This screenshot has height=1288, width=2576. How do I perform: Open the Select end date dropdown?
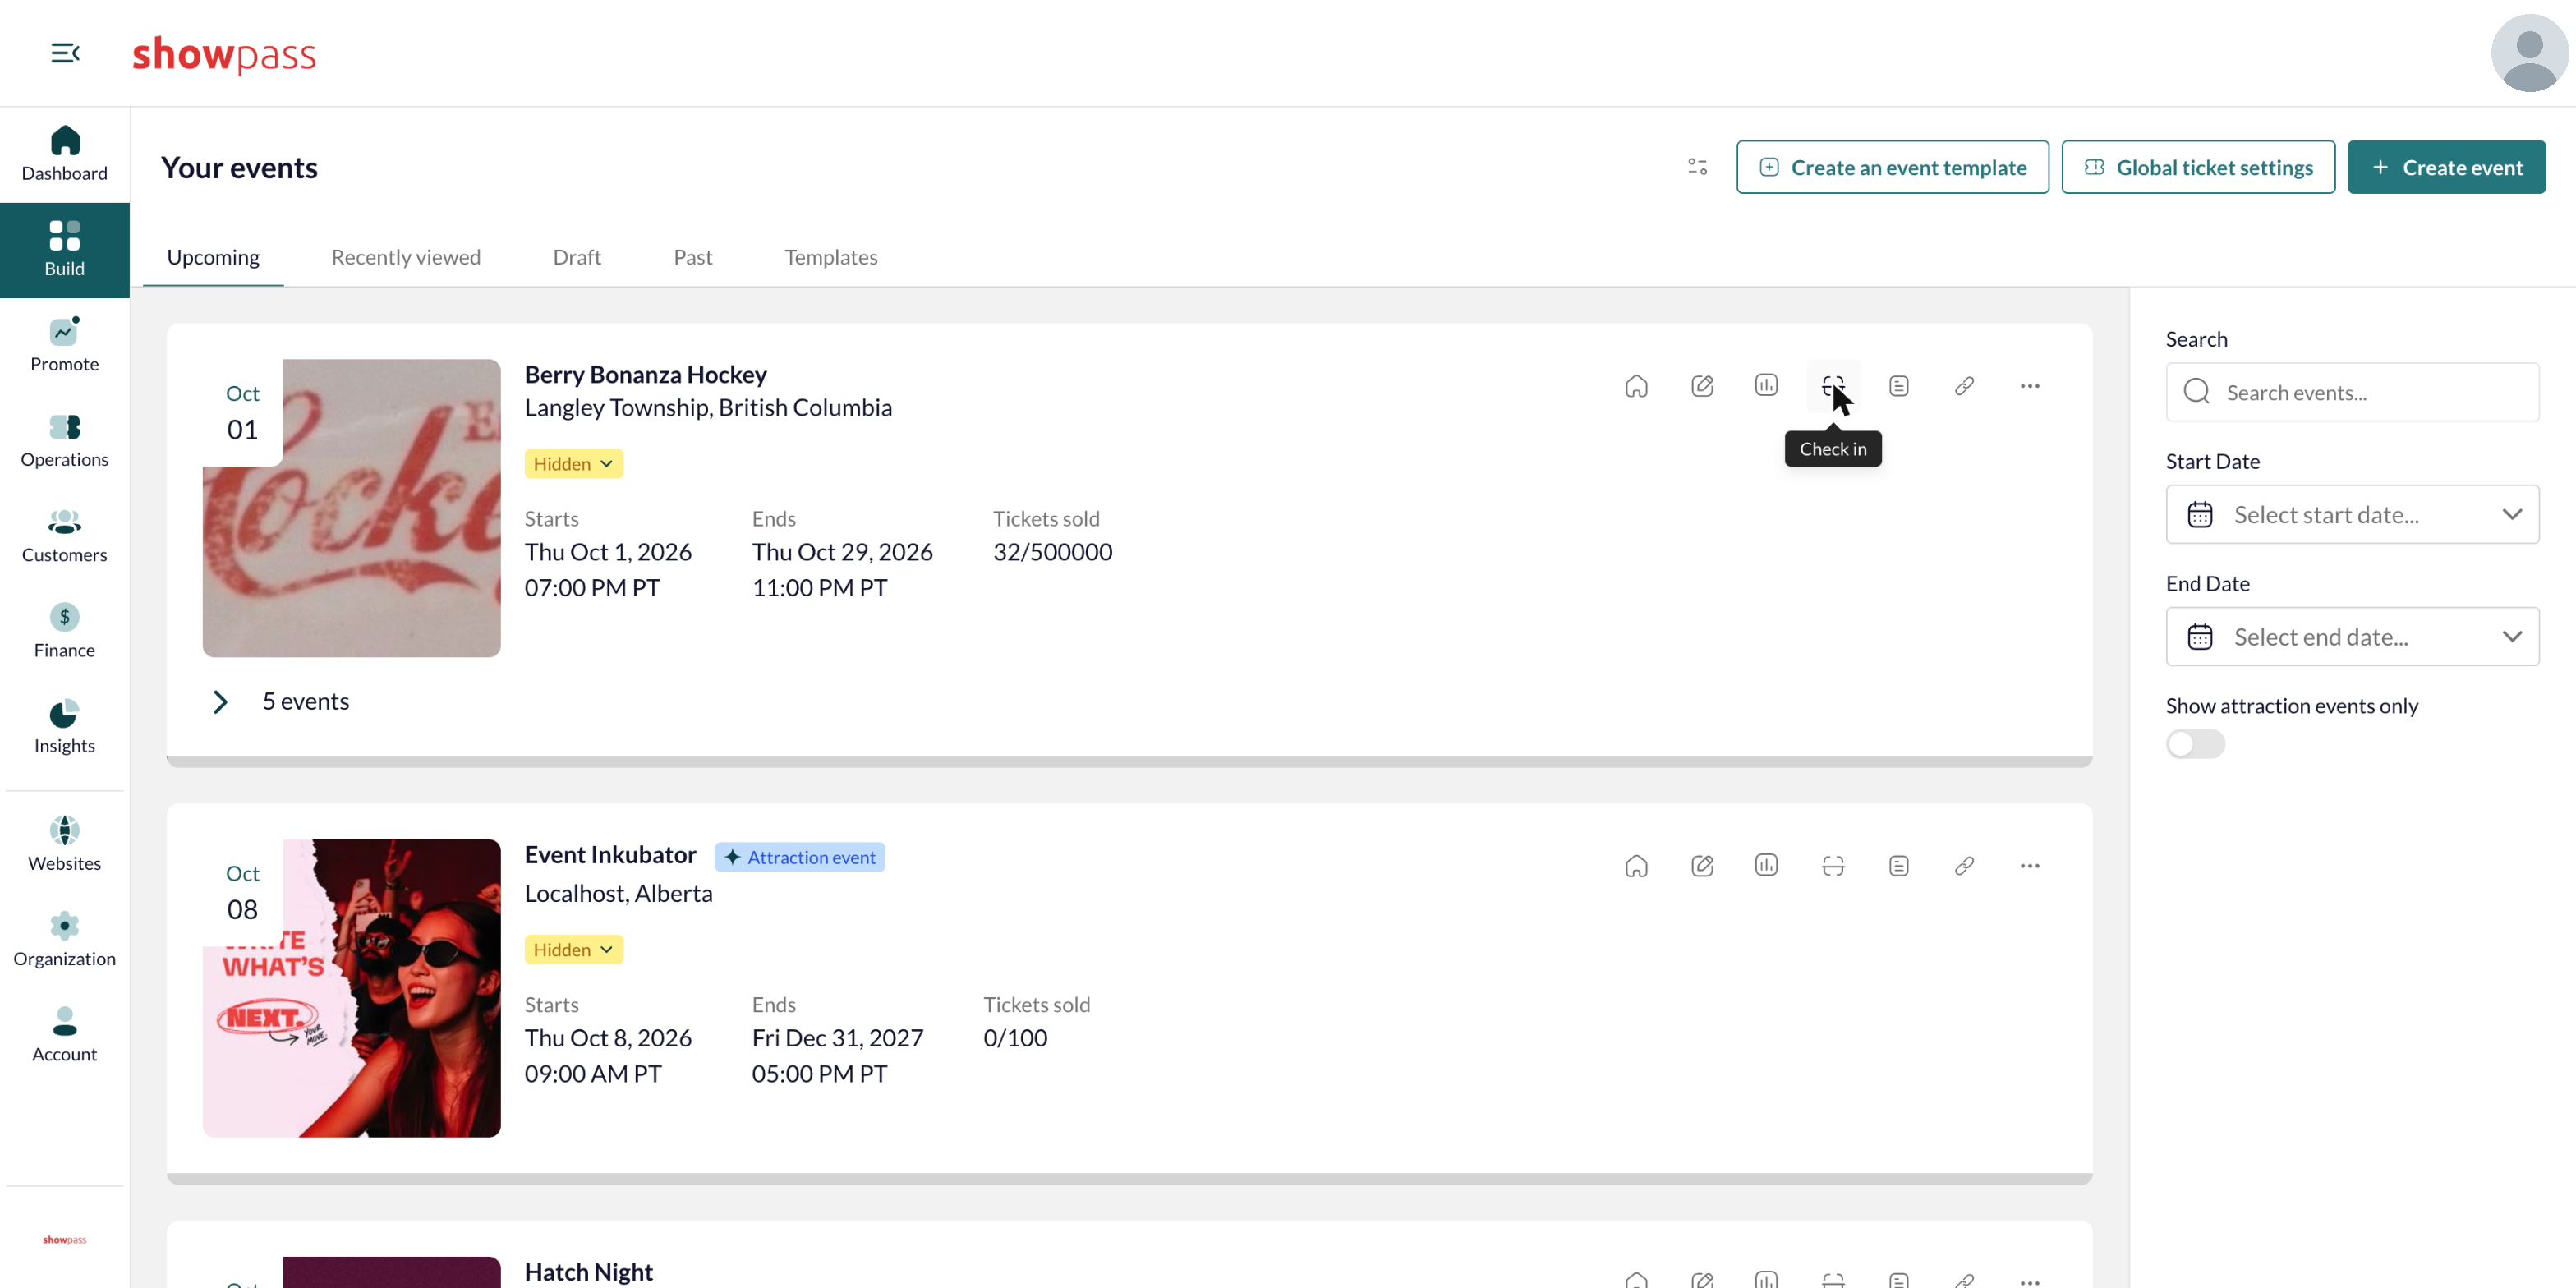click(2352, 637)
